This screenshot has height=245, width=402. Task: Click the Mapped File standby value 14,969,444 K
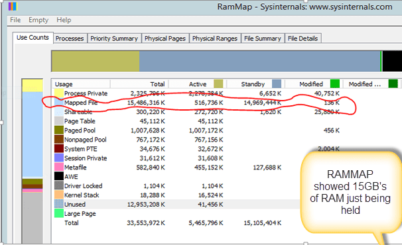coord(262,103)
